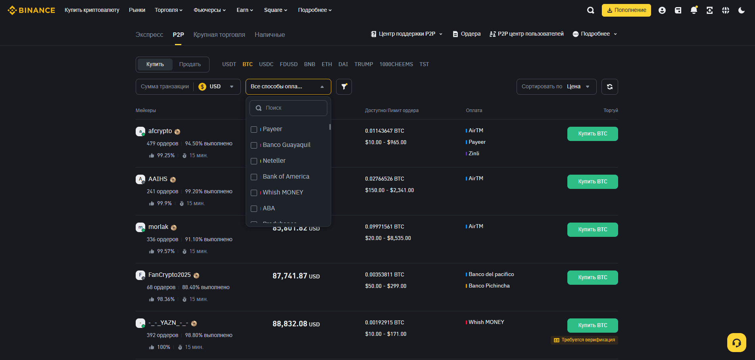Click the USD coin icon
The width and height of the screenshot is (755, 360).
[x=202, y=87]
